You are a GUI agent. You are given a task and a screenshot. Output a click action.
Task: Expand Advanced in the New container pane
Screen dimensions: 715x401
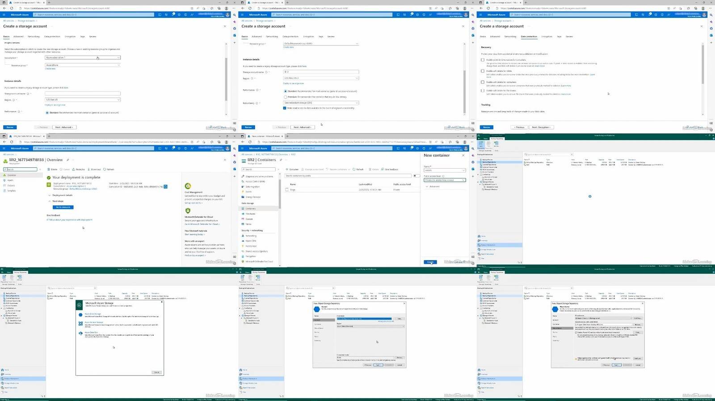[x=433, y=186]
